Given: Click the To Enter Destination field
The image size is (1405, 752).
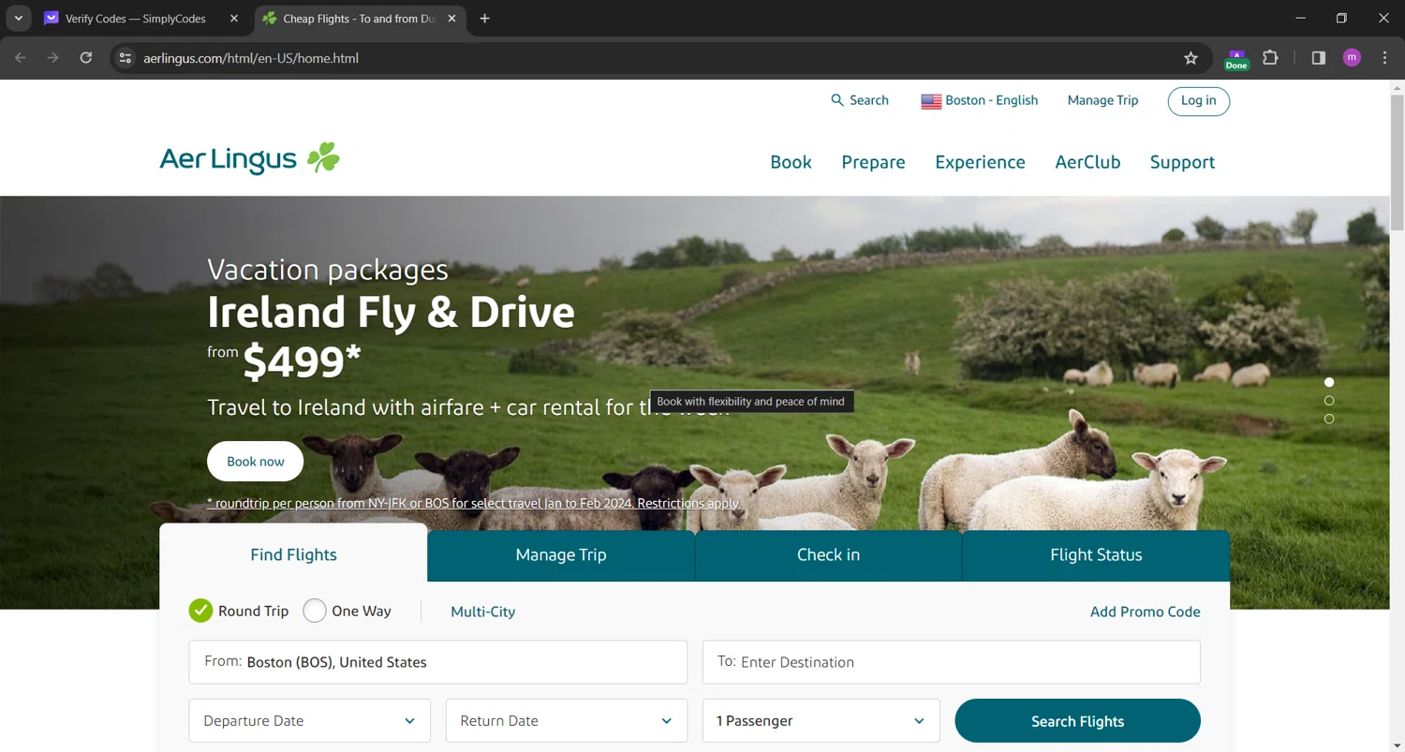Looking at the screenshot, I should [x=952, y=662].
